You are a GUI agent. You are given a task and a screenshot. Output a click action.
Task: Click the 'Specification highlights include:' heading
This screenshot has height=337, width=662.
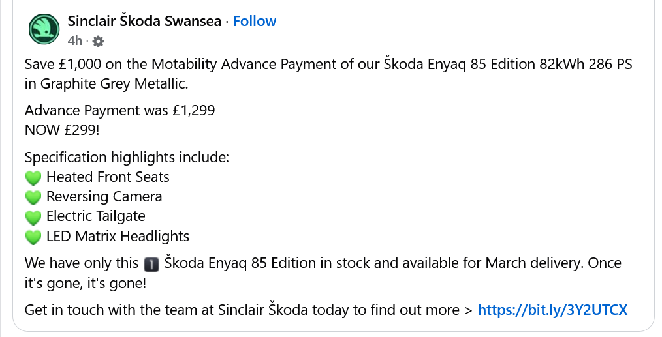[127, 157]
